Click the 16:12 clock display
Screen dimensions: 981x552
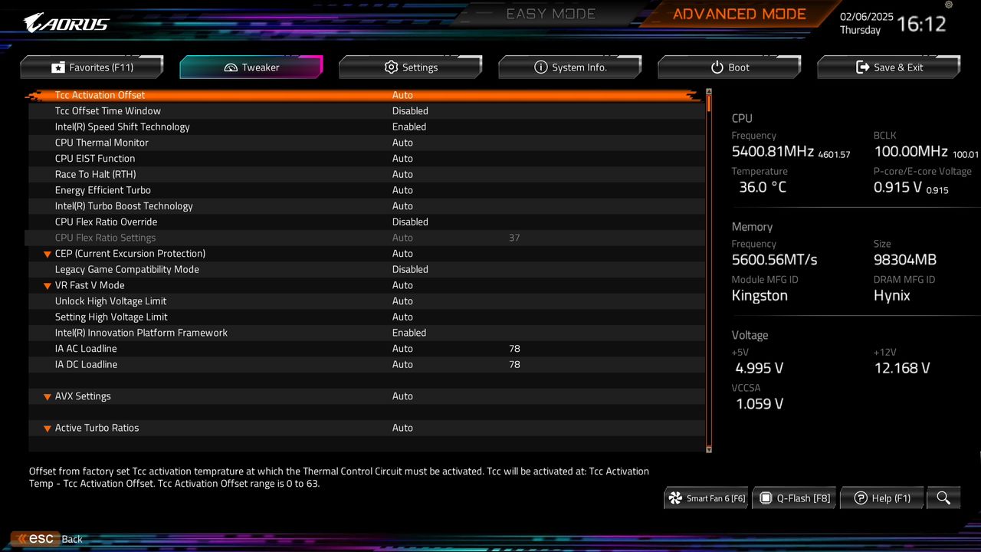point(921,24)
